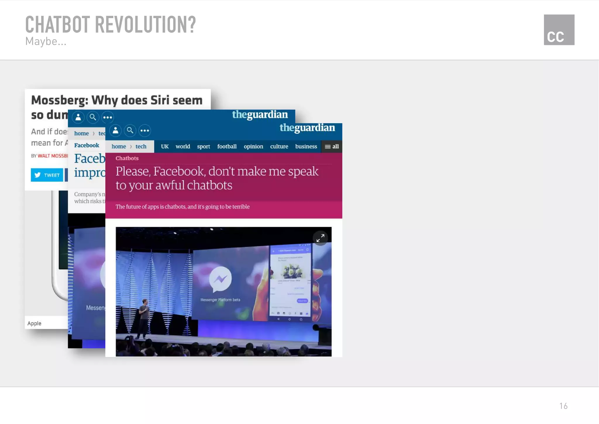This screenshot has height=424, width=599.
Task: Click the page number 16
Action: coord(563,406)
